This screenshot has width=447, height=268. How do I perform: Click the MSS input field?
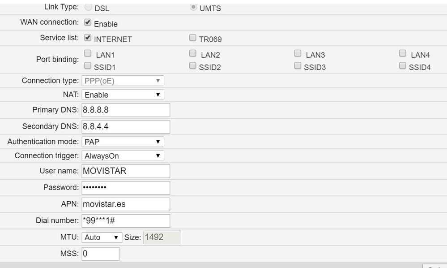click(100, 253)
